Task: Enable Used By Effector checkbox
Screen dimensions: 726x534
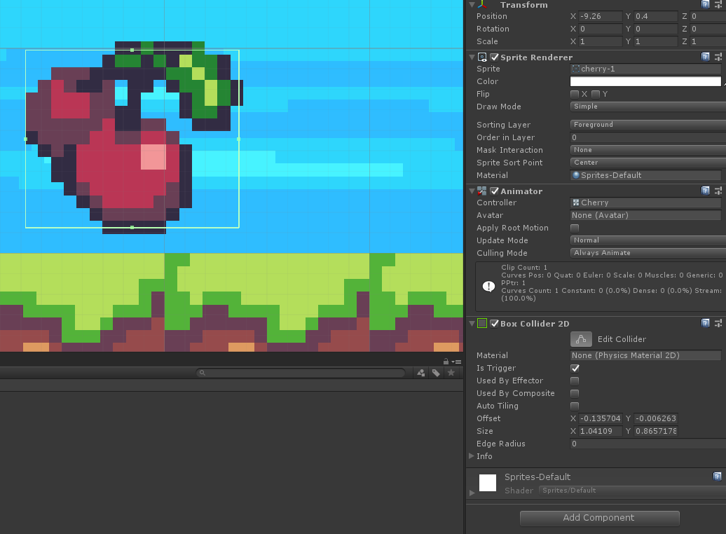Action: point(575,381)
